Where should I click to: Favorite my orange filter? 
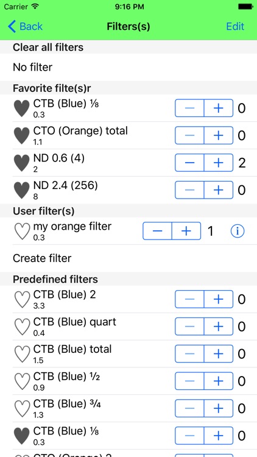[22, 232]
